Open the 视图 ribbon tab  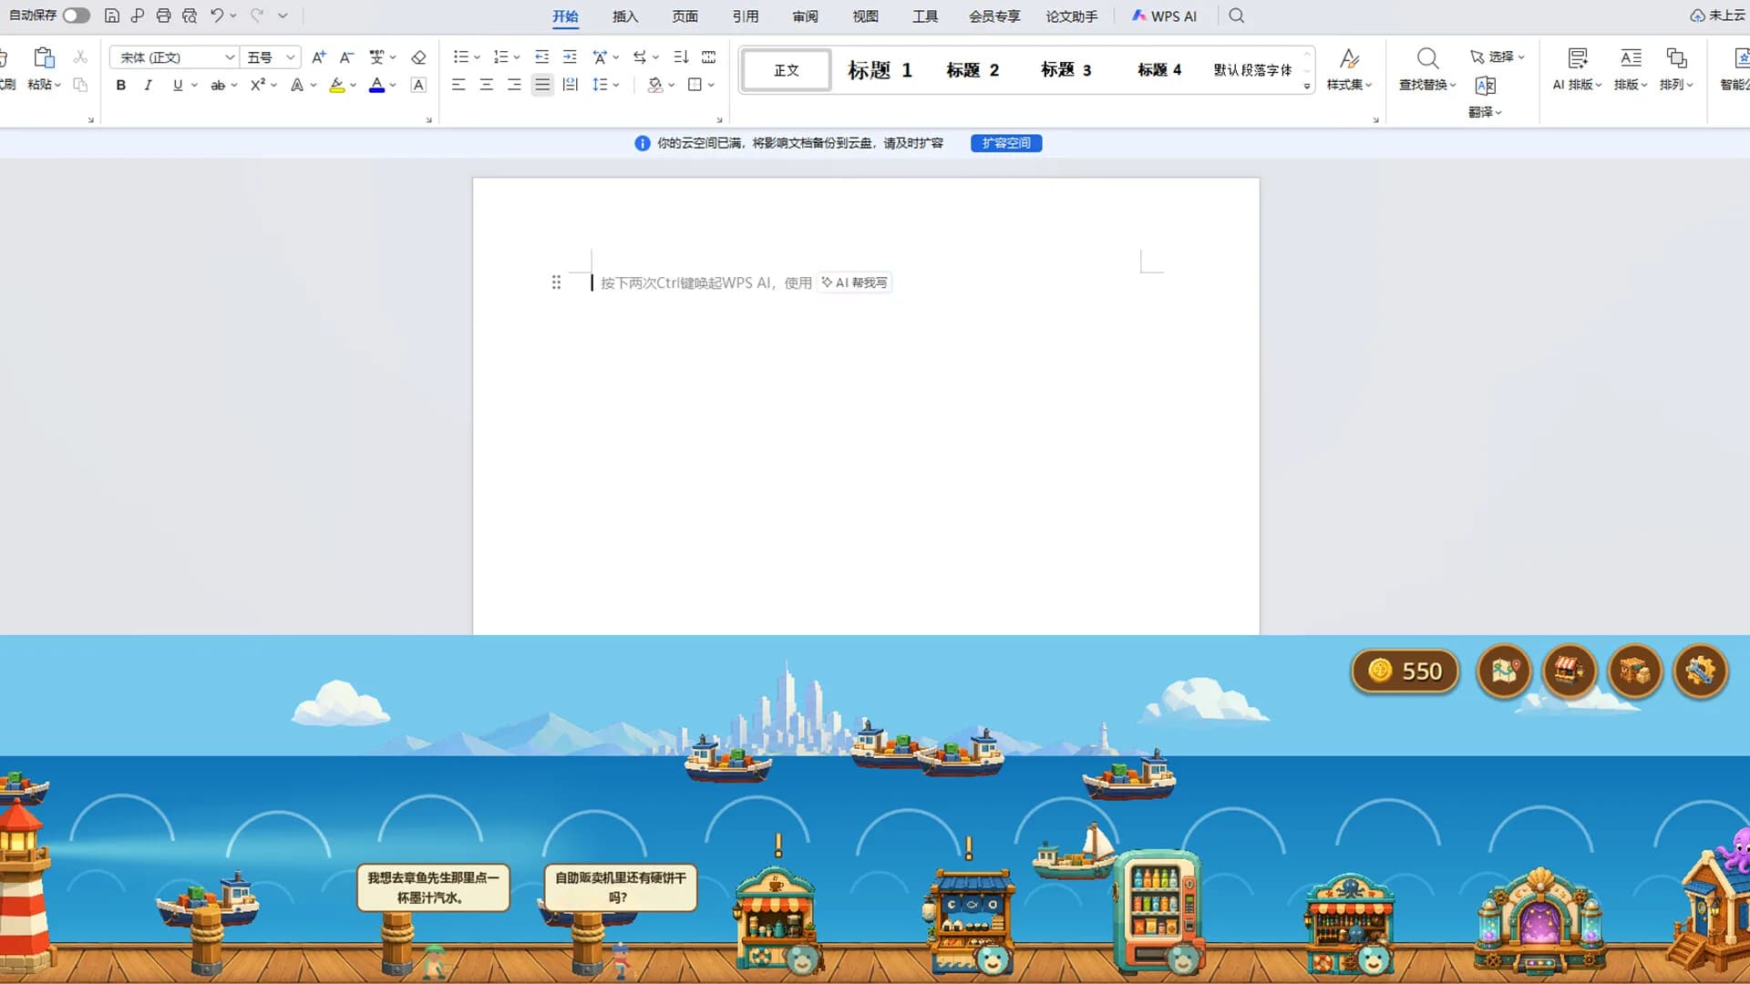coord(866,16)
